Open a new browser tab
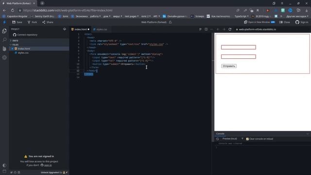This screenshot has width=311, height=175. coord(42,3)
